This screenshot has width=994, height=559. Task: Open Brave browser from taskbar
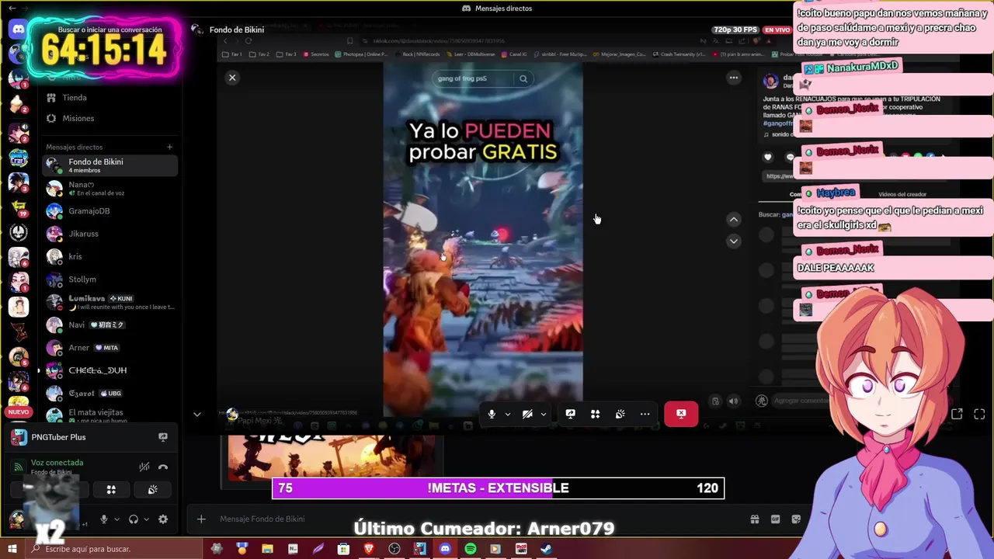click(369, 549)
